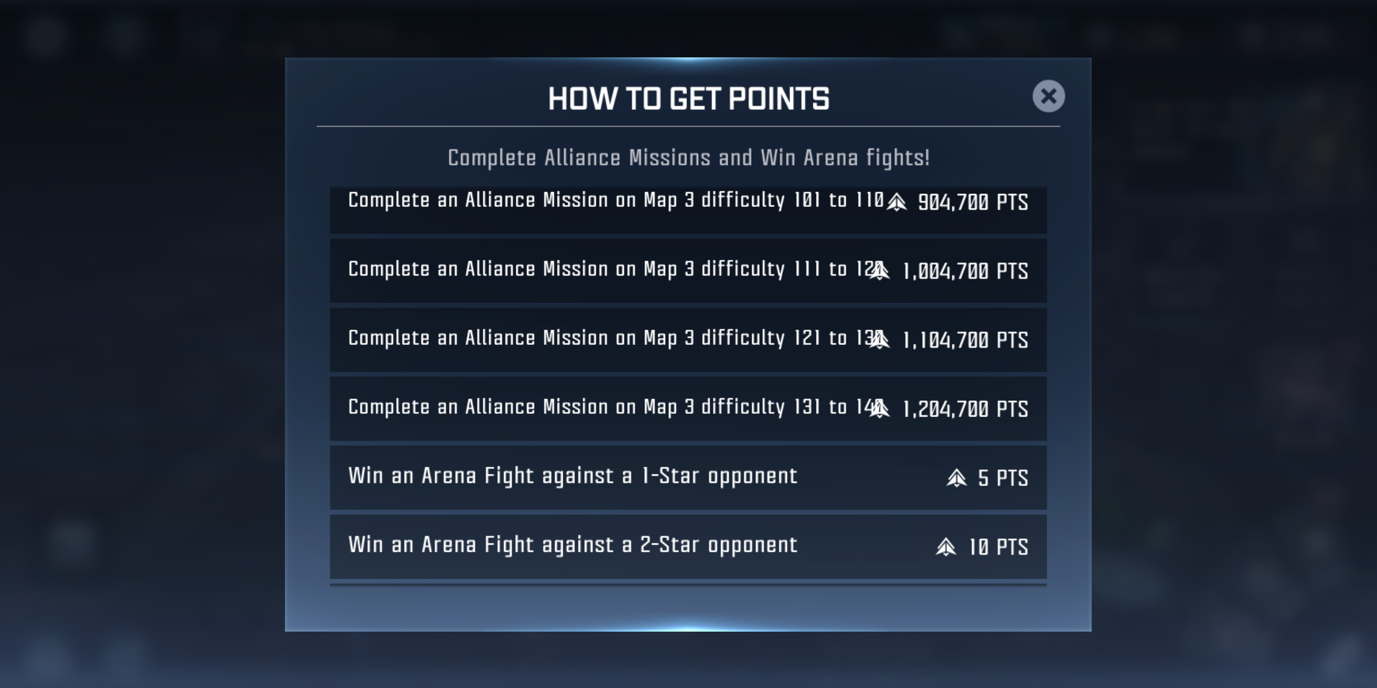Select the difficulty 111 to 120 mission row
Viewport: 1377px width, 688px height.
[688, 271]
